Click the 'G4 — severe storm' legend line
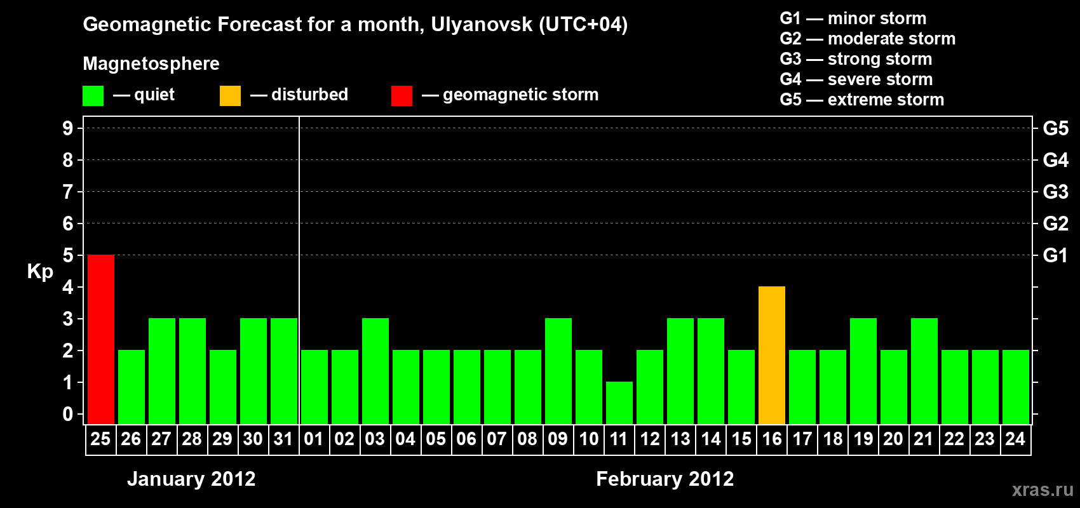Image resolution: width=1080 pixels, height=508 pixels. coord(856,79)
